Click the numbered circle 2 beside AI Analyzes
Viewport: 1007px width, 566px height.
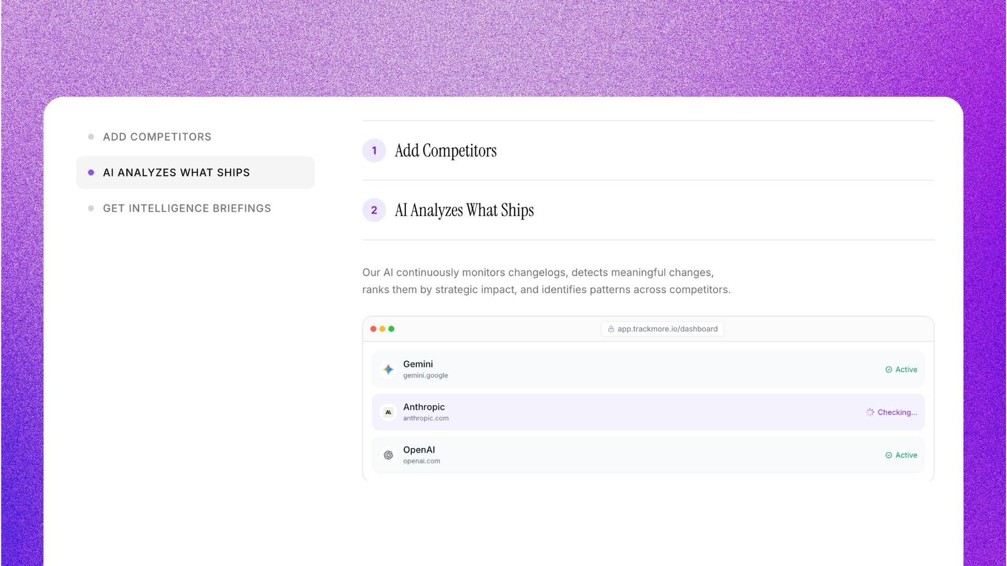[x=374, y=210]
